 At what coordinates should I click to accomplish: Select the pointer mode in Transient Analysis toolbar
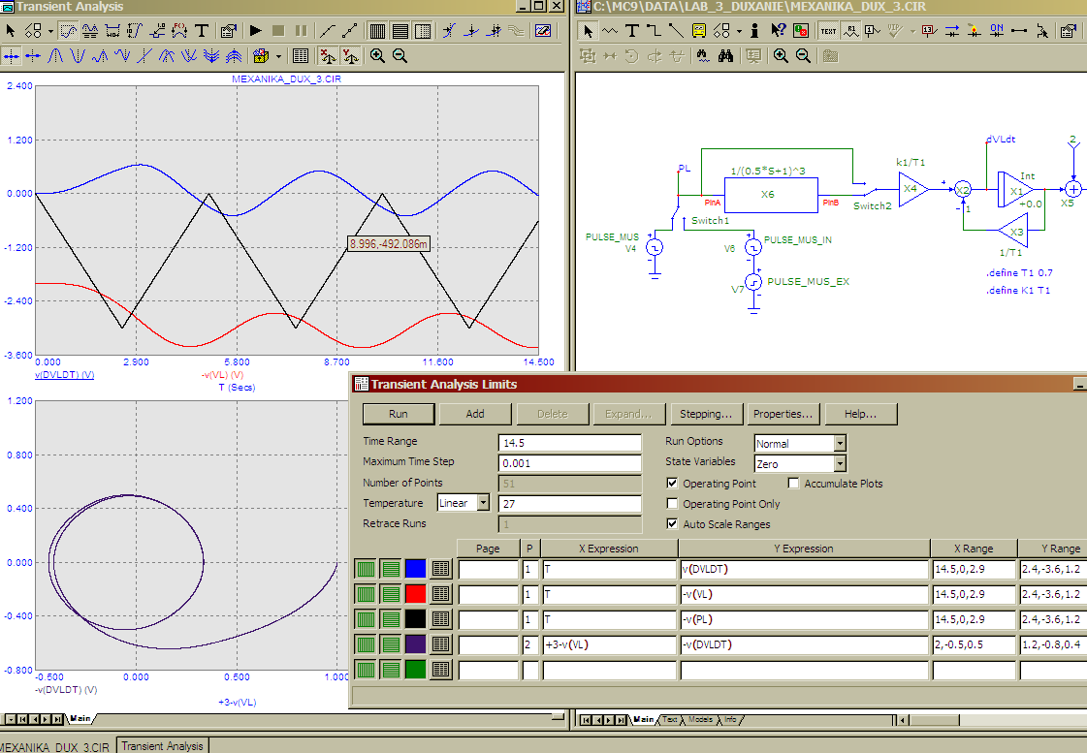coord(11,30)
